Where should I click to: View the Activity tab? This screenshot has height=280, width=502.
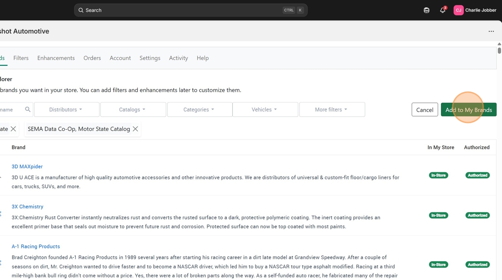(178, 58)
